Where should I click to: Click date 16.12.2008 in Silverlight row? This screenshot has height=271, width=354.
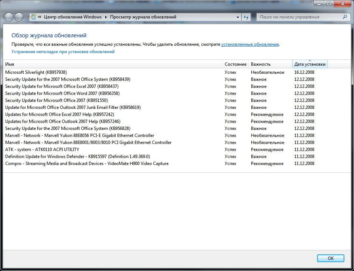click(304, 72)
